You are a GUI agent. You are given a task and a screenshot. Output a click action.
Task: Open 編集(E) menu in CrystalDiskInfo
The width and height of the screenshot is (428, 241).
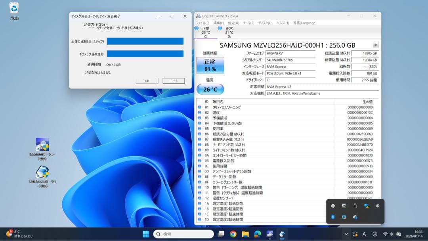218,23
